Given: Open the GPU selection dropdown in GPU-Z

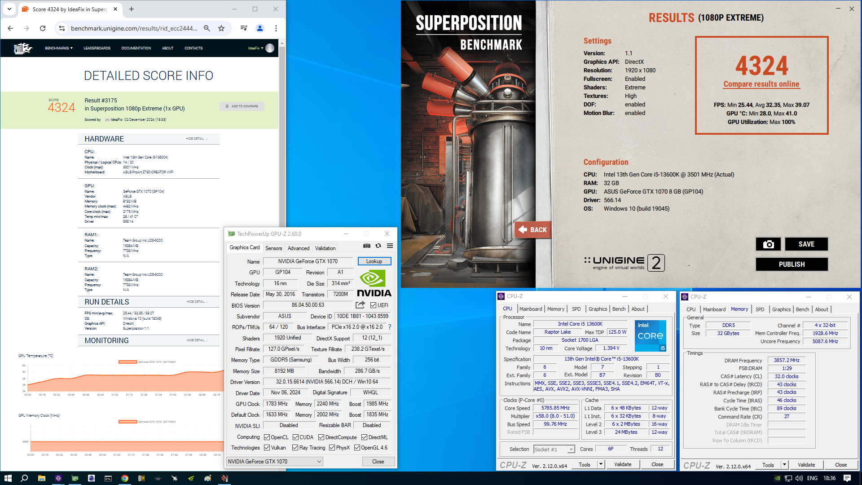Looking at the screenshot, I should pyautogui.click(x=274, y=462).
